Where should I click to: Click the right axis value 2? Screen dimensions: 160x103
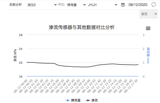144,49
